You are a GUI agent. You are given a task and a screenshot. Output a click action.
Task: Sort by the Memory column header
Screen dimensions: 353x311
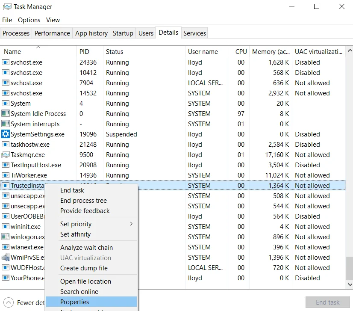(x=271, y=52)
